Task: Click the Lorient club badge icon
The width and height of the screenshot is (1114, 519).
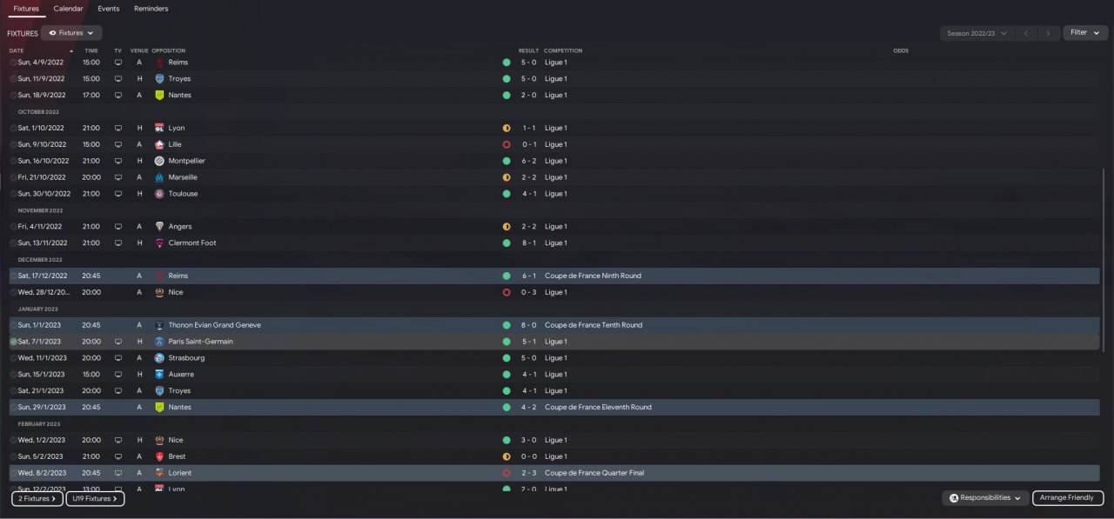Action: [159, 473]
